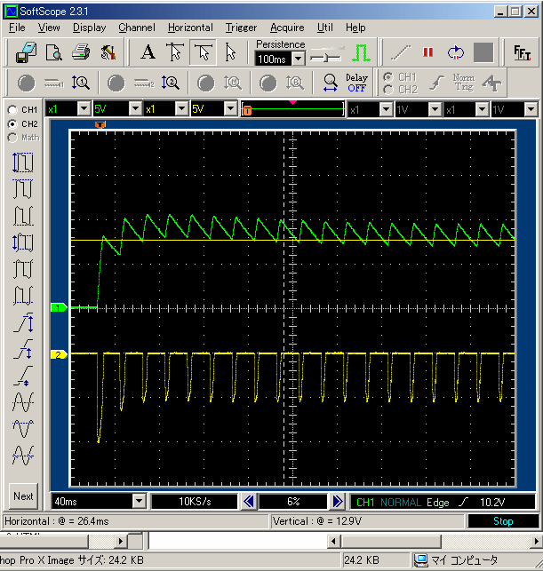Click the Next button in the sidebar

point(24,496)
